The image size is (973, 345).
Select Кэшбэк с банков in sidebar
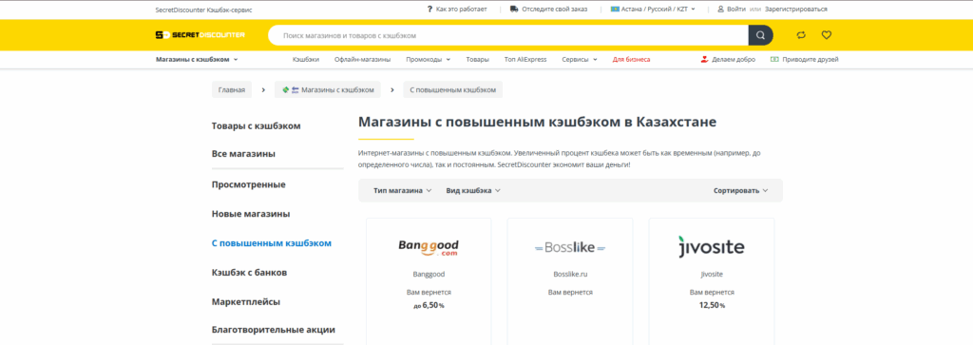(x=249, y=273)
